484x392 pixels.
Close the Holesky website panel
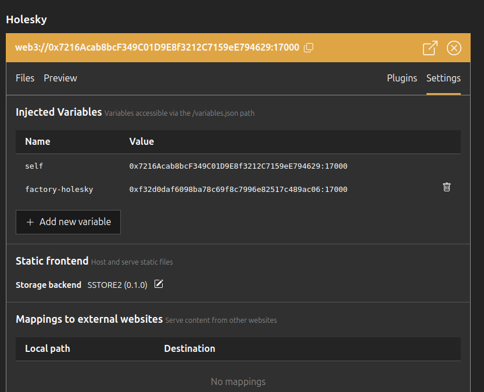pos(454,48)
